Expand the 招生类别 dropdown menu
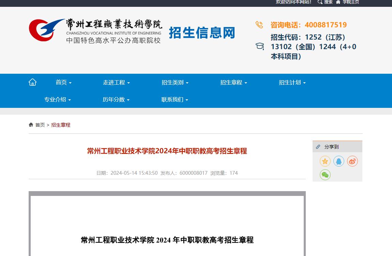 (x=175, y=82)
